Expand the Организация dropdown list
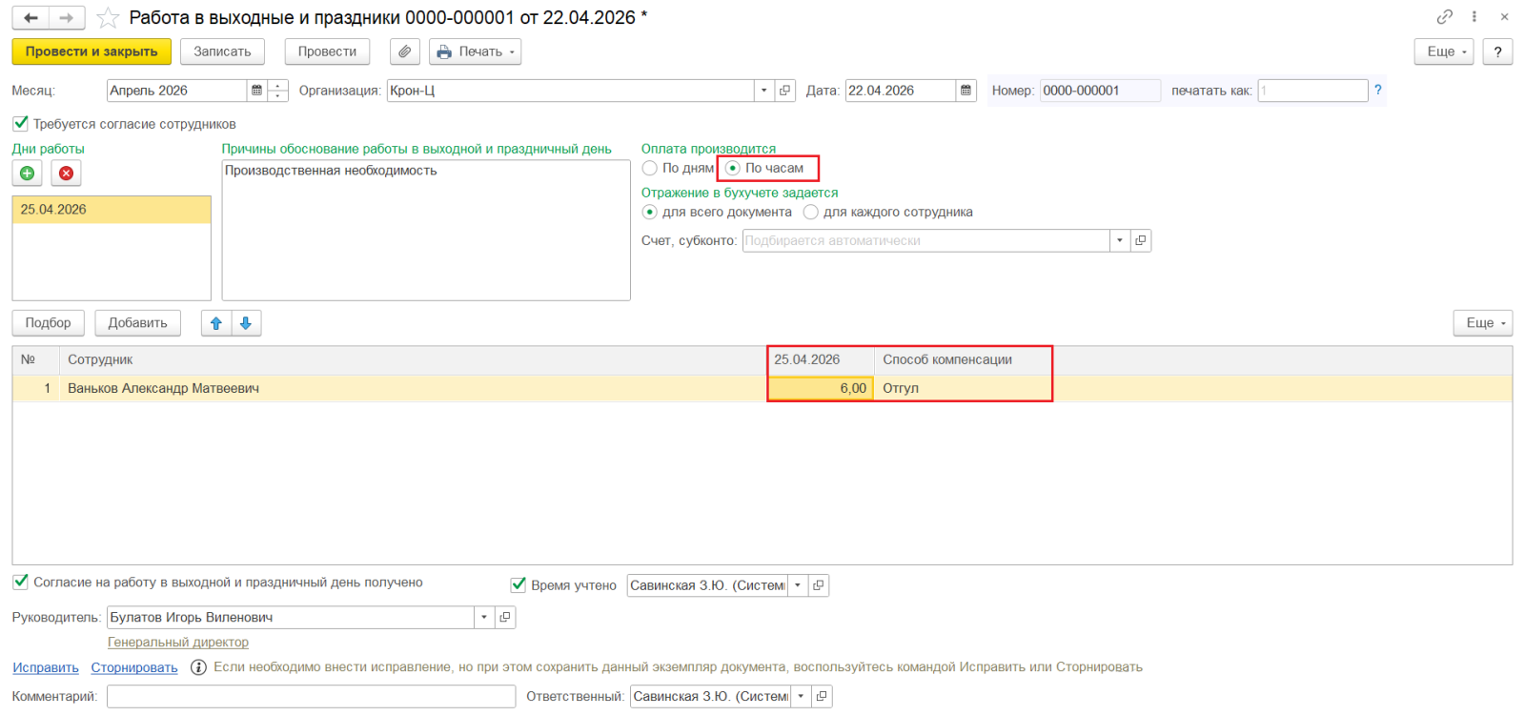 pyautogui.click(x=763, y=91)
